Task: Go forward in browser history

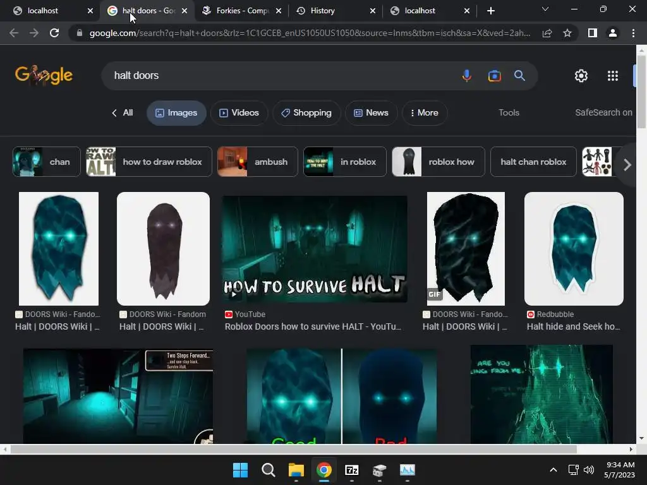Action: pyautogui.click(x=34, y=33)
